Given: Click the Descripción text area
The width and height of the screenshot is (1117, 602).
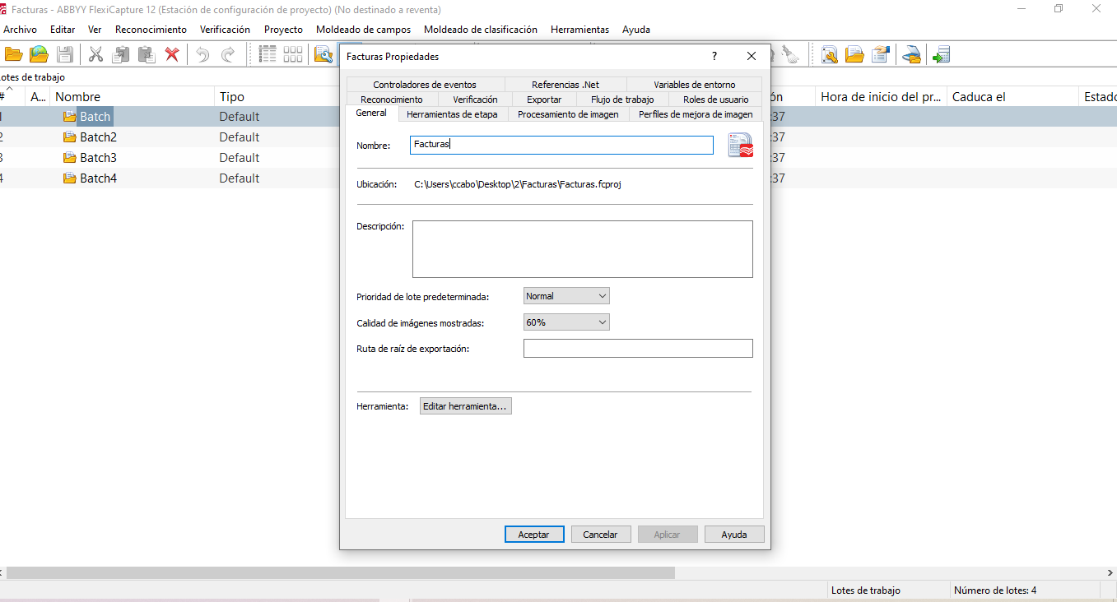Looking at the screenshot, I should pyautogui.click(x=583, y=249).
